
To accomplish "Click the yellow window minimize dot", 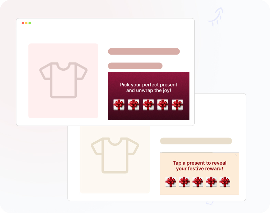I will click(x=26, y=23).
